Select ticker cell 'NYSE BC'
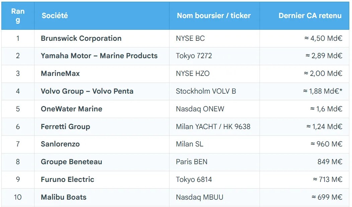 [214, 38]
